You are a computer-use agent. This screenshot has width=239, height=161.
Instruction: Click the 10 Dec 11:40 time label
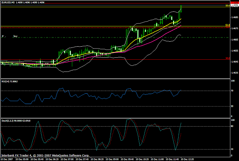172,159
